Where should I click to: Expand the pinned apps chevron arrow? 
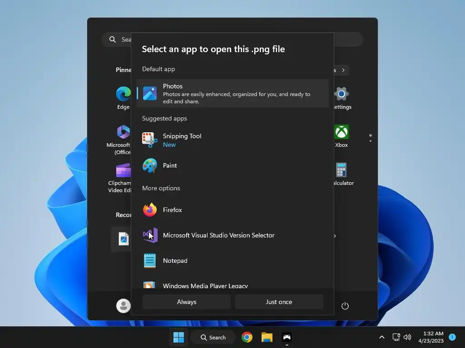[343, 70]
